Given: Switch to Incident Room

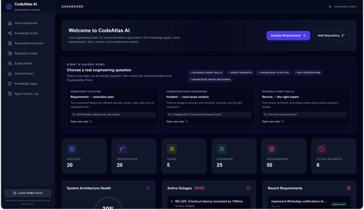Looking at the screenshot, I should click(28, 73).
